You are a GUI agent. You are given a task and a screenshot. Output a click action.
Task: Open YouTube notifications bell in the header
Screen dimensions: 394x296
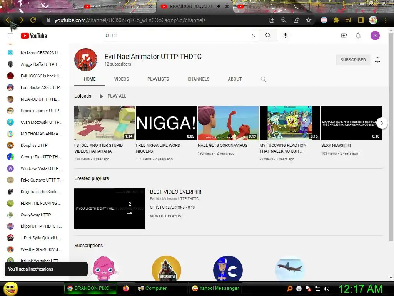358,35
